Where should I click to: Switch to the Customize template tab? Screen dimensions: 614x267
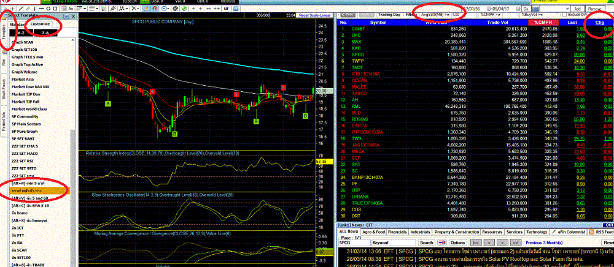pos(40,24)
